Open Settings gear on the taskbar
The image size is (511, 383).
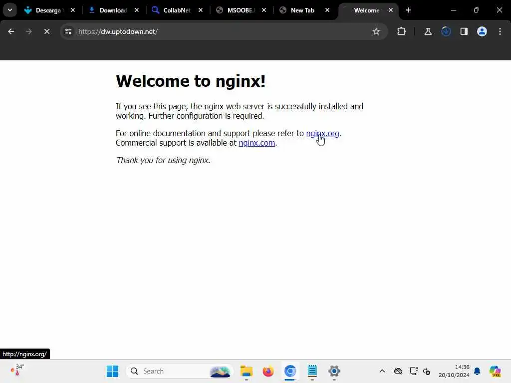point(334,371)
